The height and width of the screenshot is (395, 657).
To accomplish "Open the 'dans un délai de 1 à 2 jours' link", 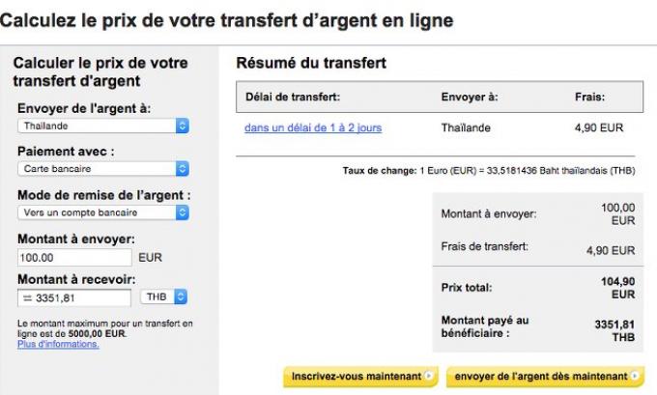I will point(313,127).
